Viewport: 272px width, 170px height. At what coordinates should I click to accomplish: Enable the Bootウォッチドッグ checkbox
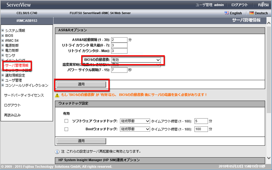[66, 129]
